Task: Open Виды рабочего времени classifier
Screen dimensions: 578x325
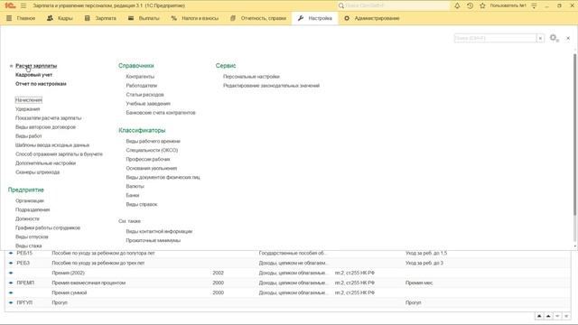Action: tap(153, 141)
